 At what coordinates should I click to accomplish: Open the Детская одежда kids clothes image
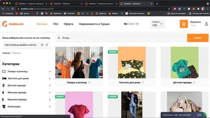(184, 63)
